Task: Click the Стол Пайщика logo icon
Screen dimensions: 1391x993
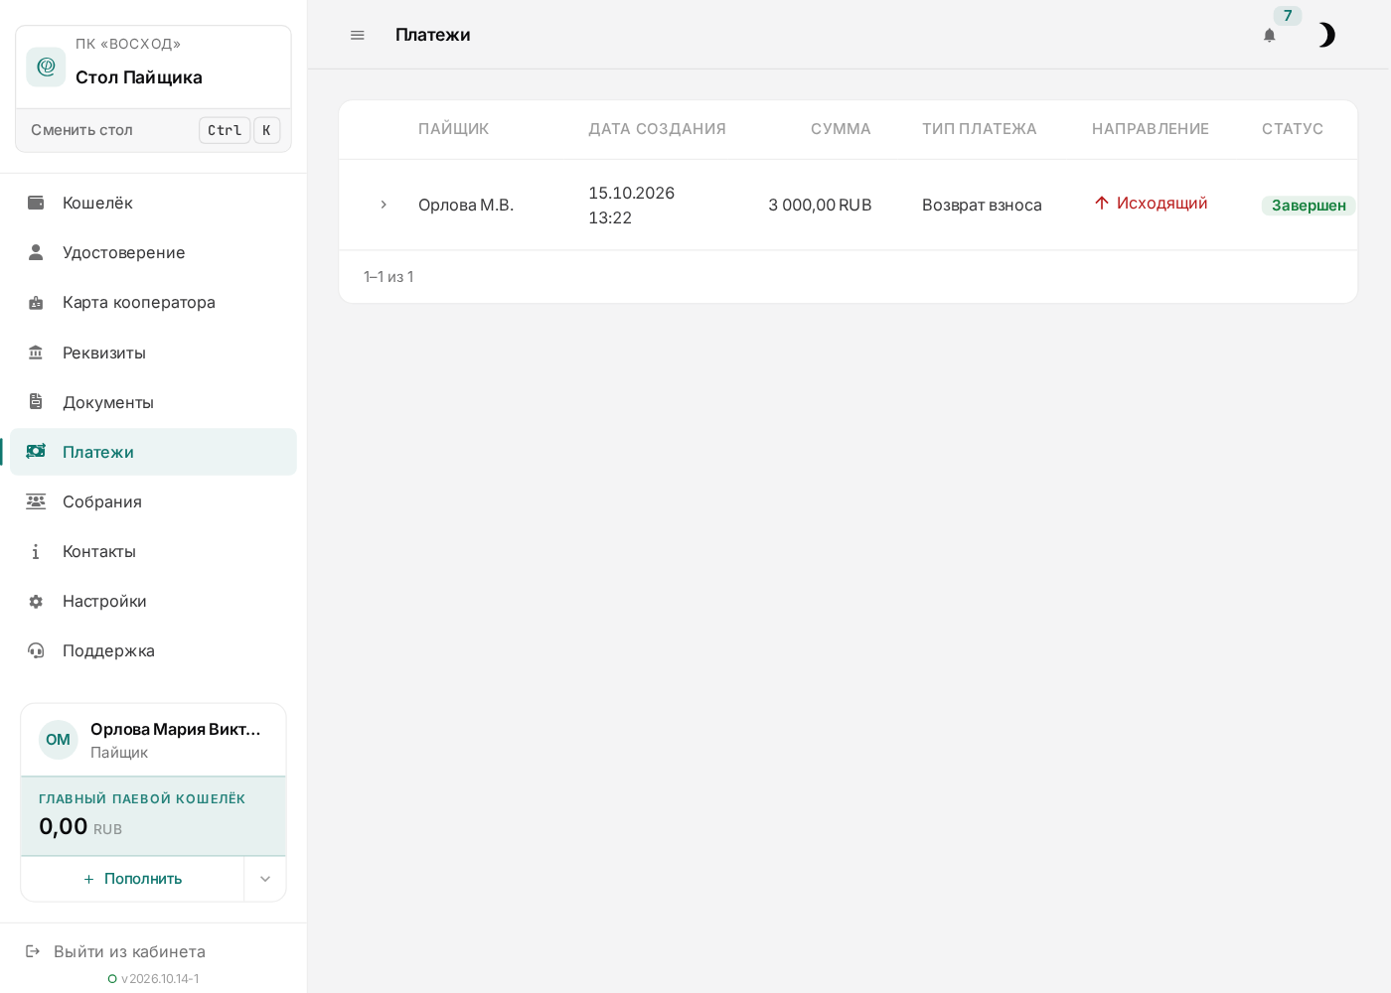Action: pyautogui.click(x=46, y=67)
